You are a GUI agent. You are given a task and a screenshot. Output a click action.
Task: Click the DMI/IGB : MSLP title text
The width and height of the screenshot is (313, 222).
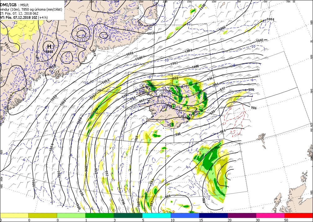pyautogui.click(x=15, y=5)
